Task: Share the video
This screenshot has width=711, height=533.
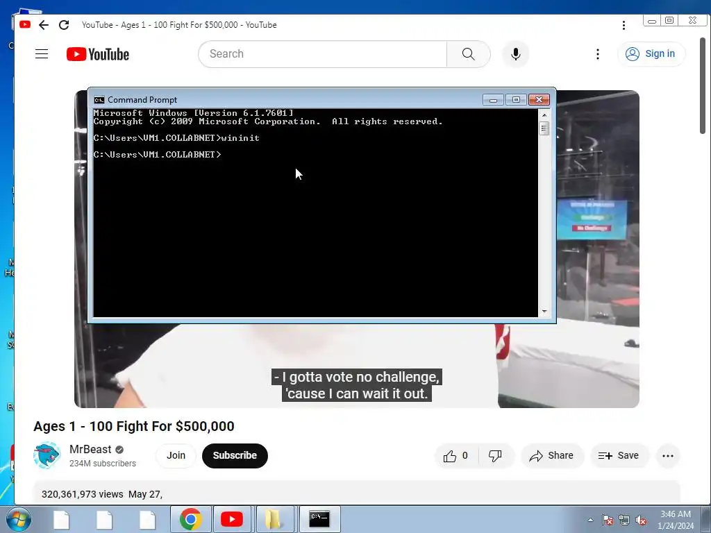Action: pos(552,456)
